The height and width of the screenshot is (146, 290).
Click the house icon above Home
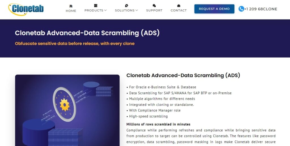tap(71, 6)
